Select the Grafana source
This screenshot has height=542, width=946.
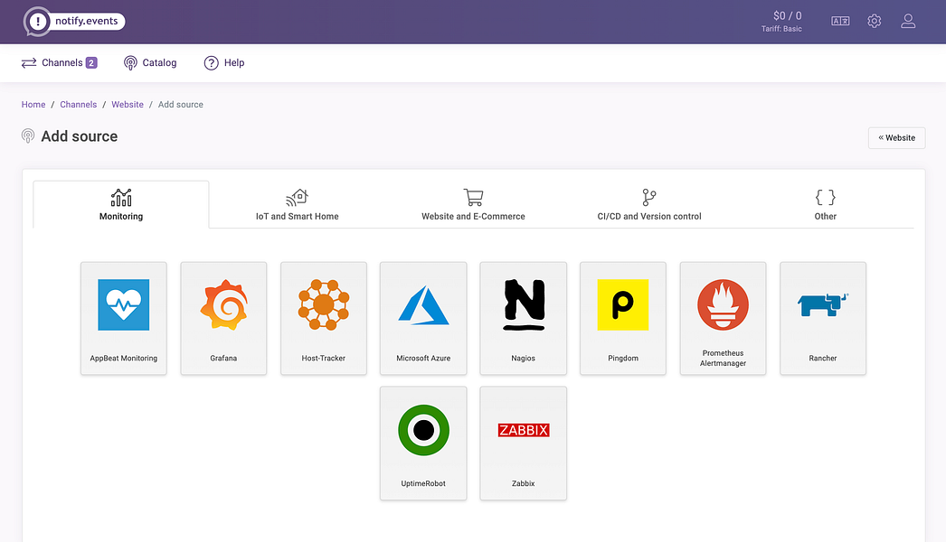click(x=223, y=318)
